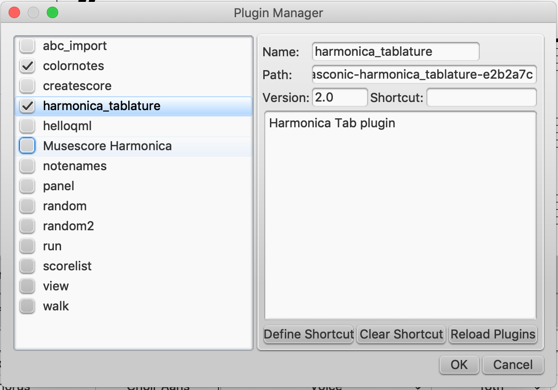Screen dimensions: 558x390
Task: Reload Plugins using the button
Action: point(493,335)
